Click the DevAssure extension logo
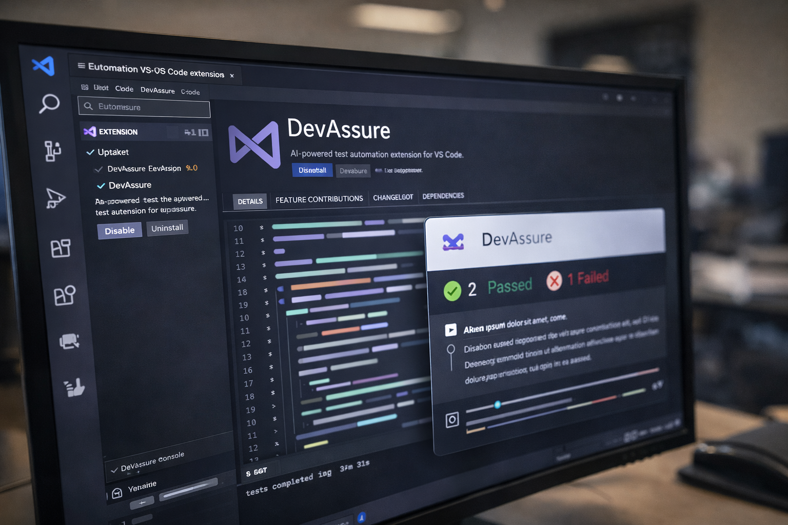The width and height of the screenshot is (788, 525). tap(255, 144)
